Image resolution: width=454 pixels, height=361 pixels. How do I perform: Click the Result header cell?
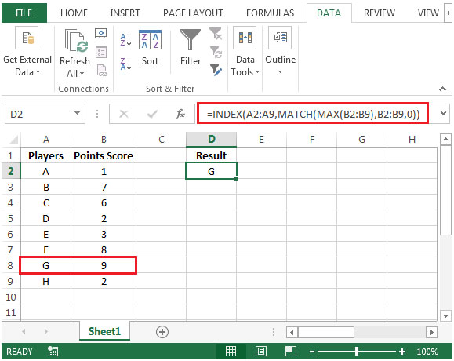[212, 155]
